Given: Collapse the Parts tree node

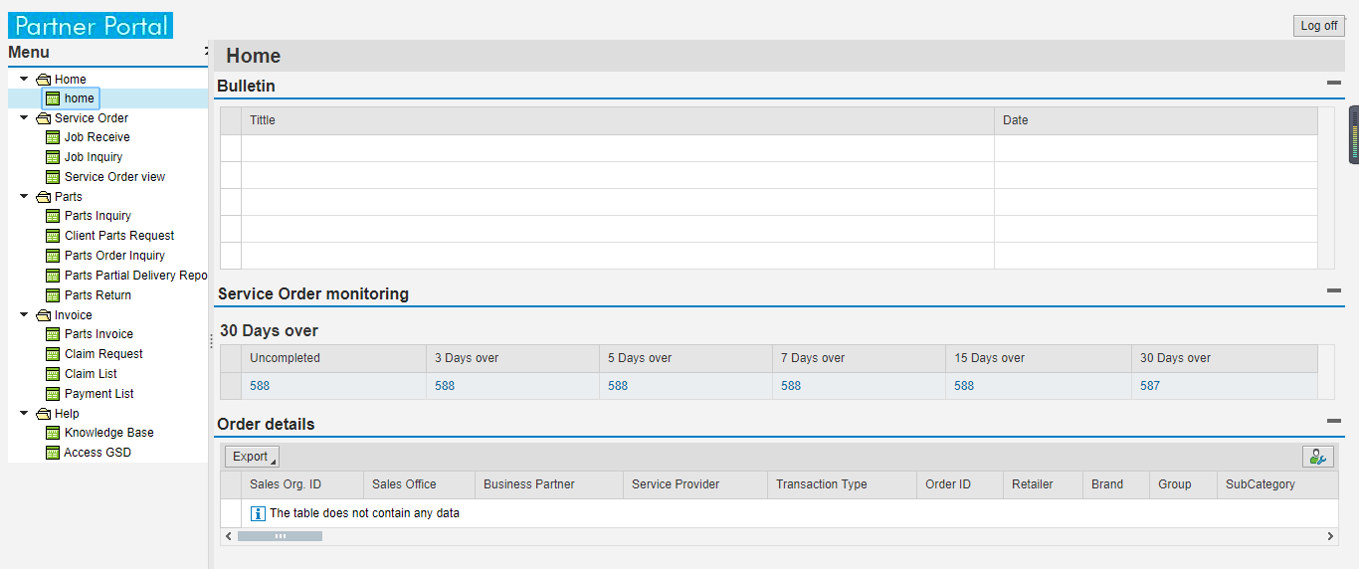Looking at the screenshot, I should coord(24,196).
